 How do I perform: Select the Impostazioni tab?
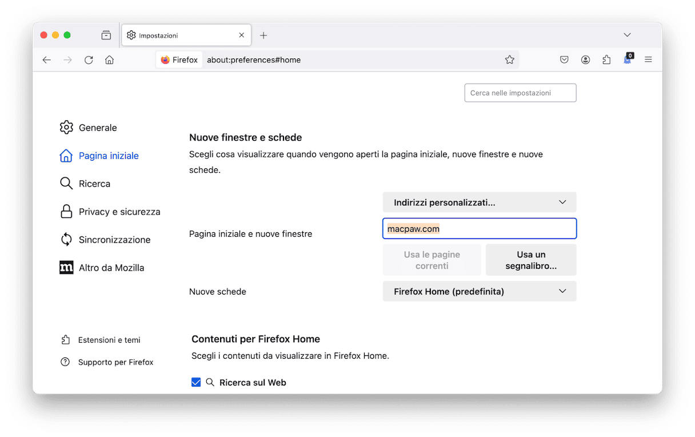(186, 35)
